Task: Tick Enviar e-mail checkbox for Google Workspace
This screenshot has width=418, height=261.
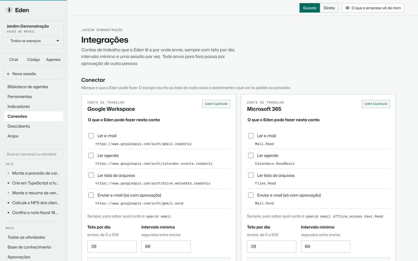Action: point(91,195)
